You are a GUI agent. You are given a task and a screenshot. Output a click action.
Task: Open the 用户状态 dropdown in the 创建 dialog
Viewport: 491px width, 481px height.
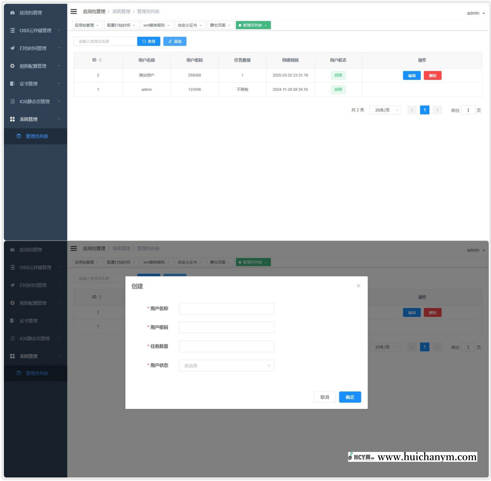(226, 365)
